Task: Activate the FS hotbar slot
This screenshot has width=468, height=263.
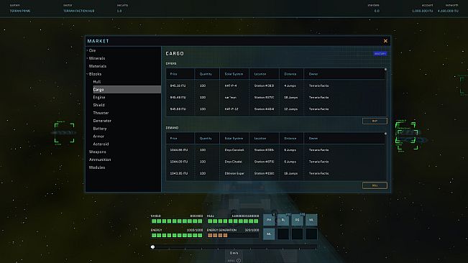Action: (x=298, y=220)
